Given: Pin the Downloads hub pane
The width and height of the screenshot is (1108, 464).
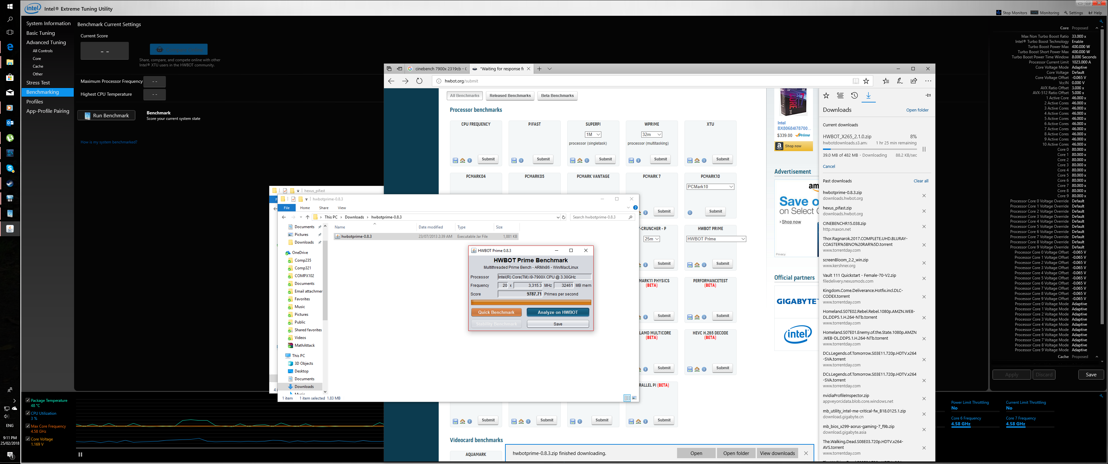Looking at the screenshot, I should click(928, 95).
